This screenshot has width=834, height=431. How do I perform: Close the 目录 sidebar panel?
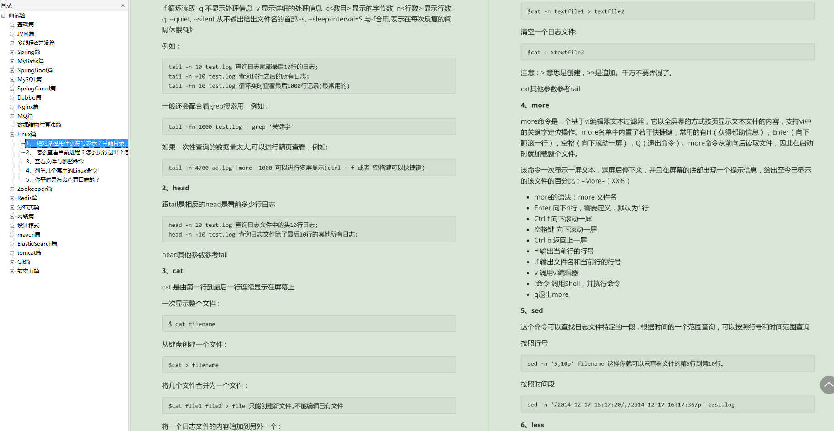pos(123,5)
